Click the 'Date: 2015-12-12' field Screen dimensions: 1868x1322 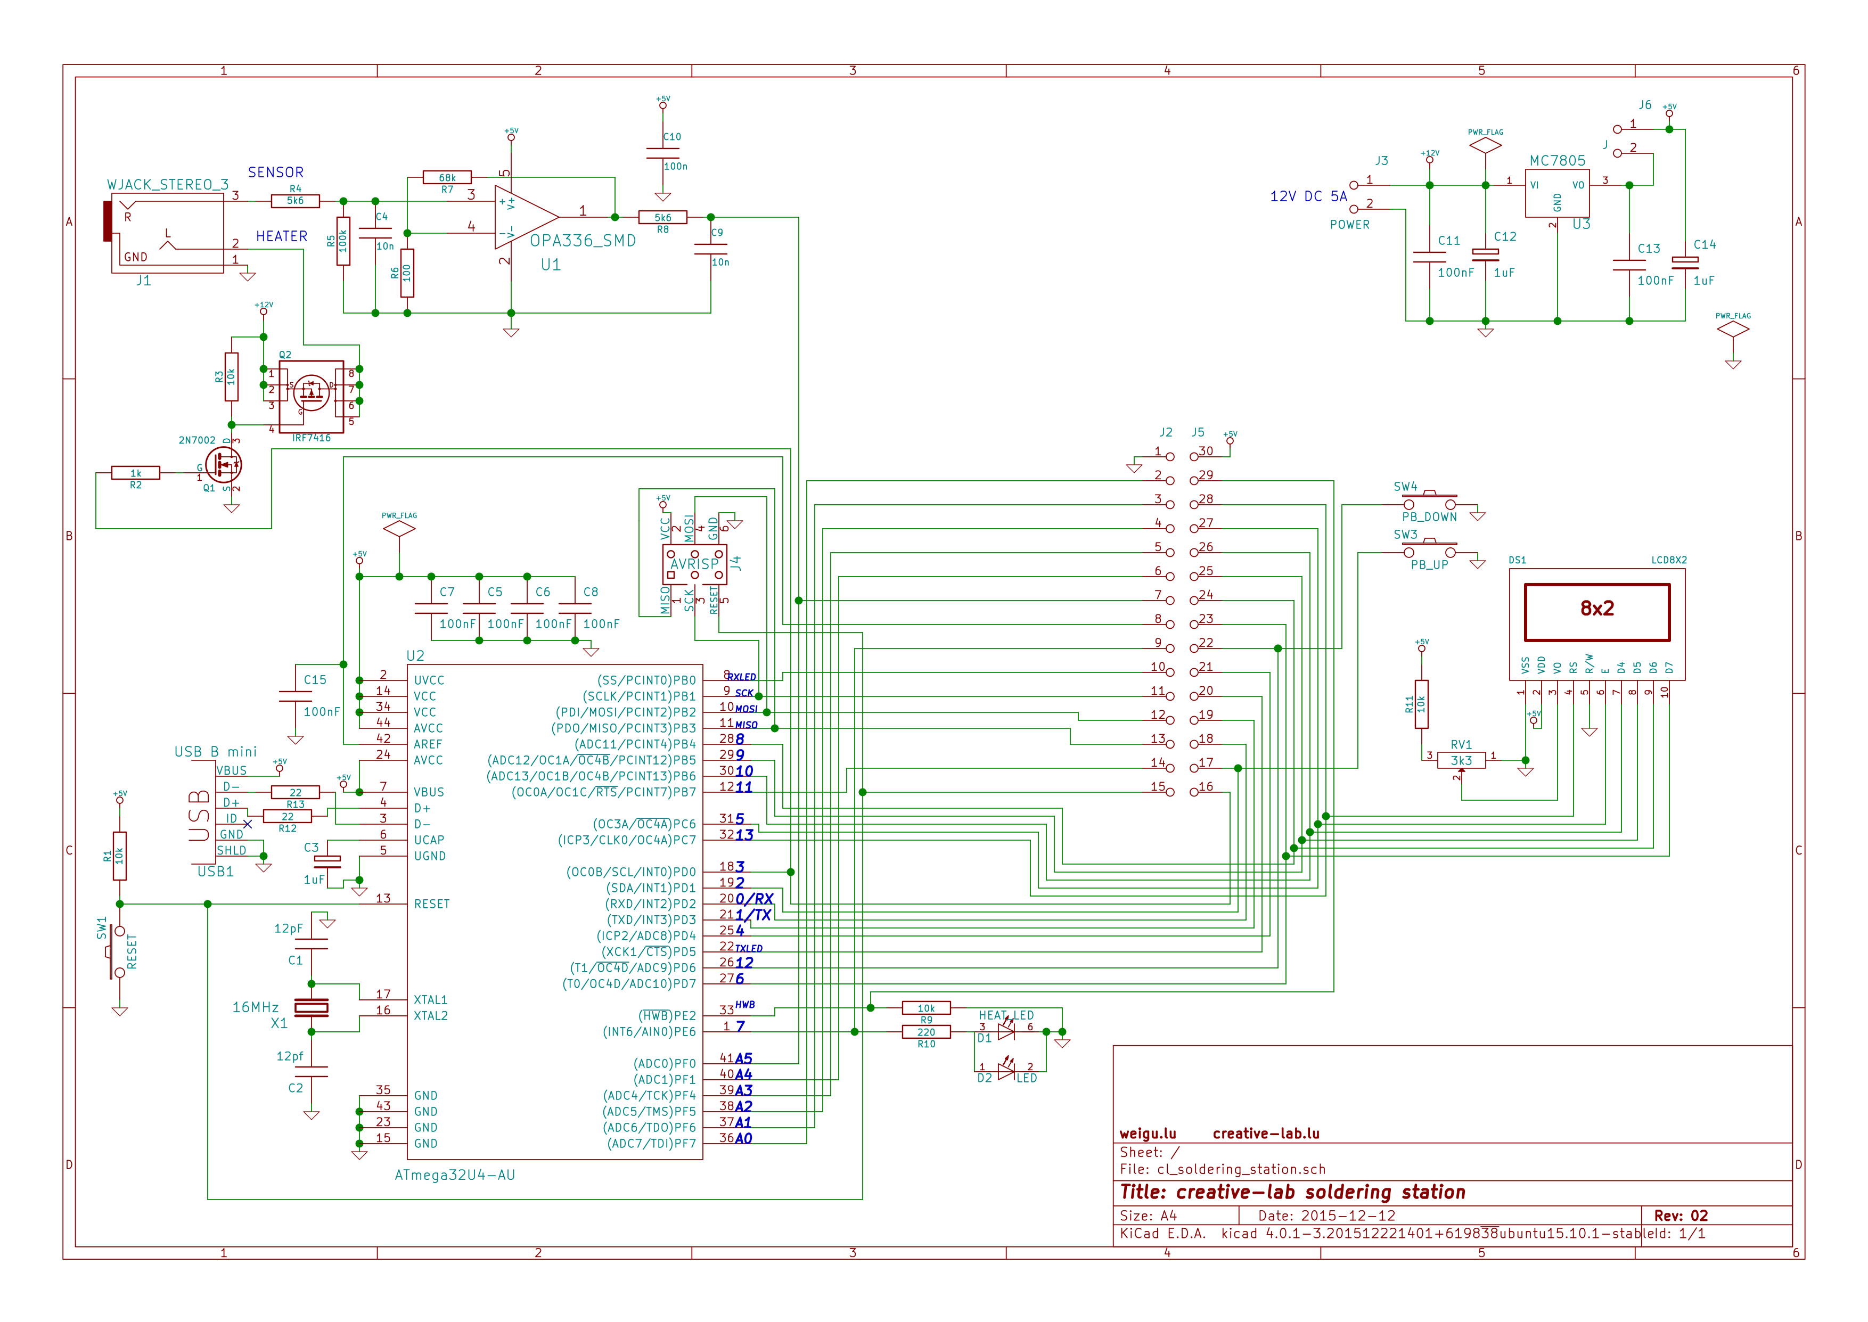pyautogui.click(x=1327, y=1216)
